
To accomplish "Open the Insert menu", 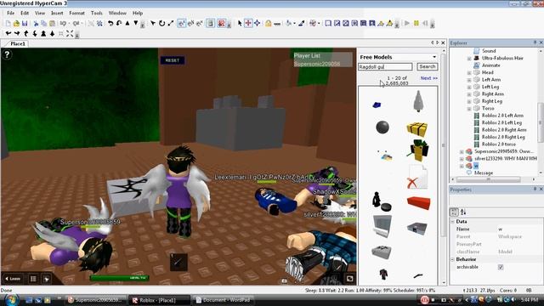I will tap(57, 14).
